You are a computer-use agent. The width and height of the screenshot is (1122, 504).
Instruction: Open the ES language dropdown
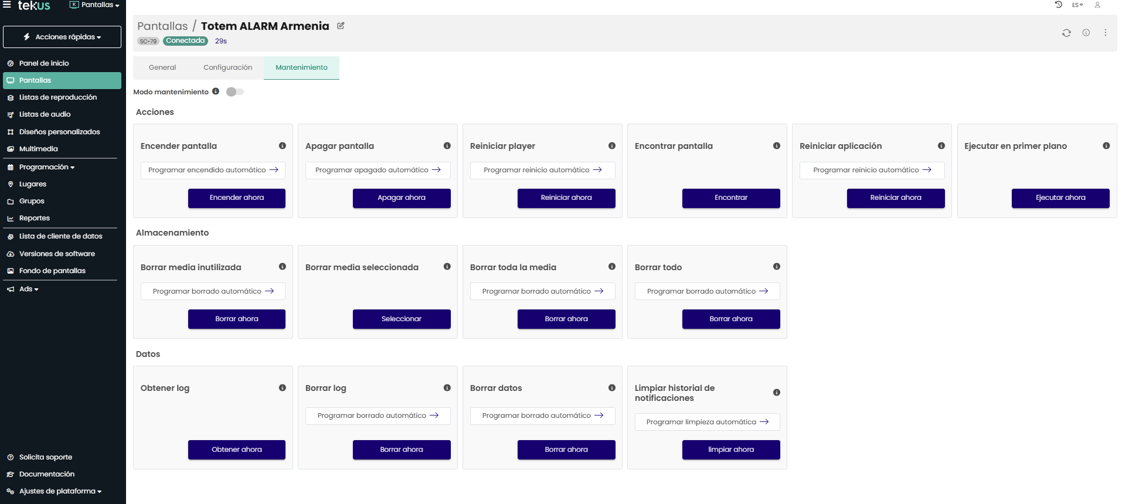[x=1077, y=5]
